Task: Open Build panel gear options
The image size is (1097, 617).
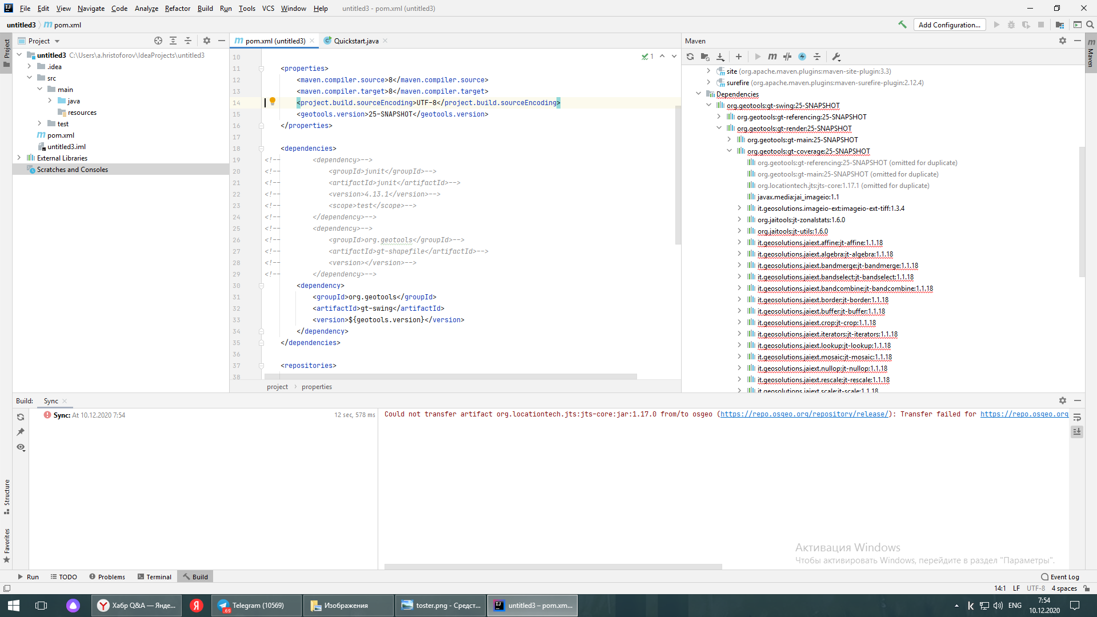Action: pyautogui.click(x=1063, y=400)
